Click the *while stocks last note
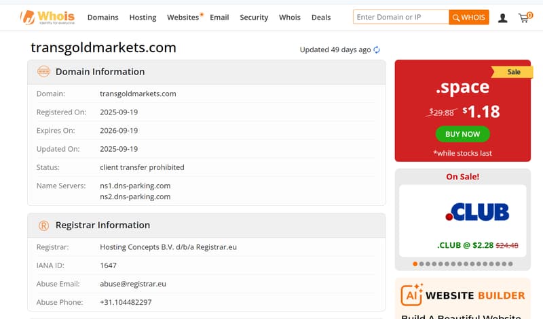Viewport: 543px width, 319px height. point(462,153)
